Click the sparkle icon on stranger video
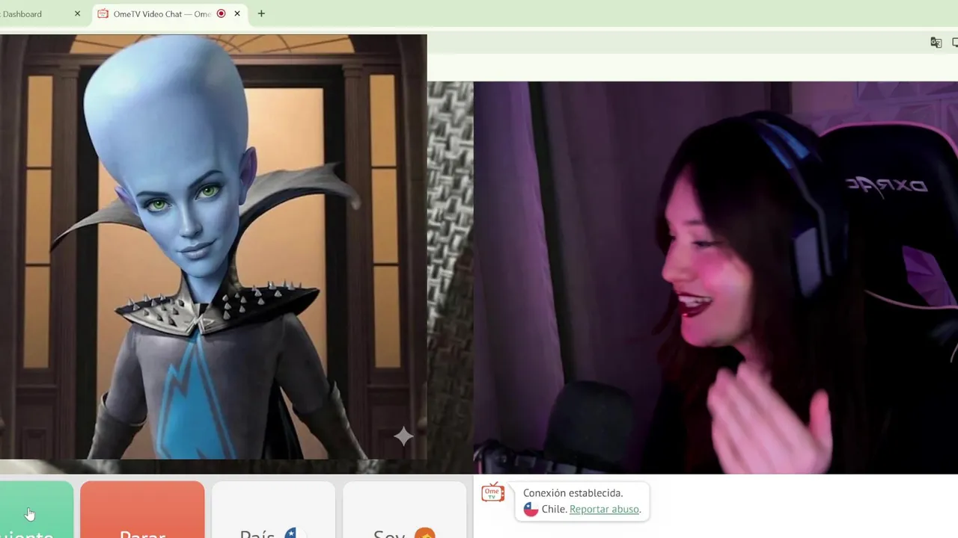Viewport: 958px width, 538px height. [403, 436]
